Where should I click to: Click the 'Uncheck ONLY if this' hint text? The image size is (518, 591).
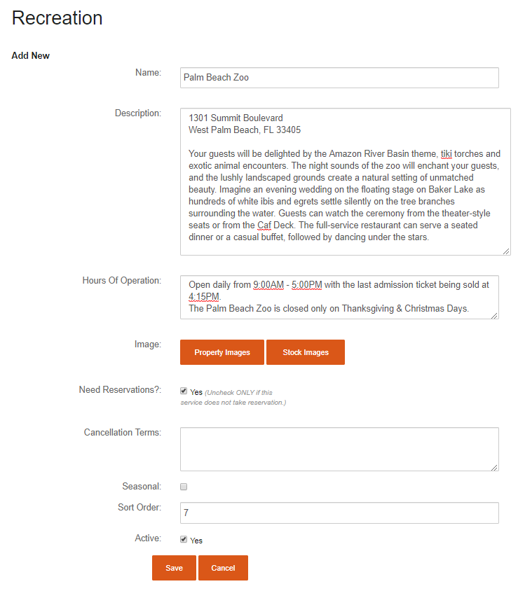point(238,392)
